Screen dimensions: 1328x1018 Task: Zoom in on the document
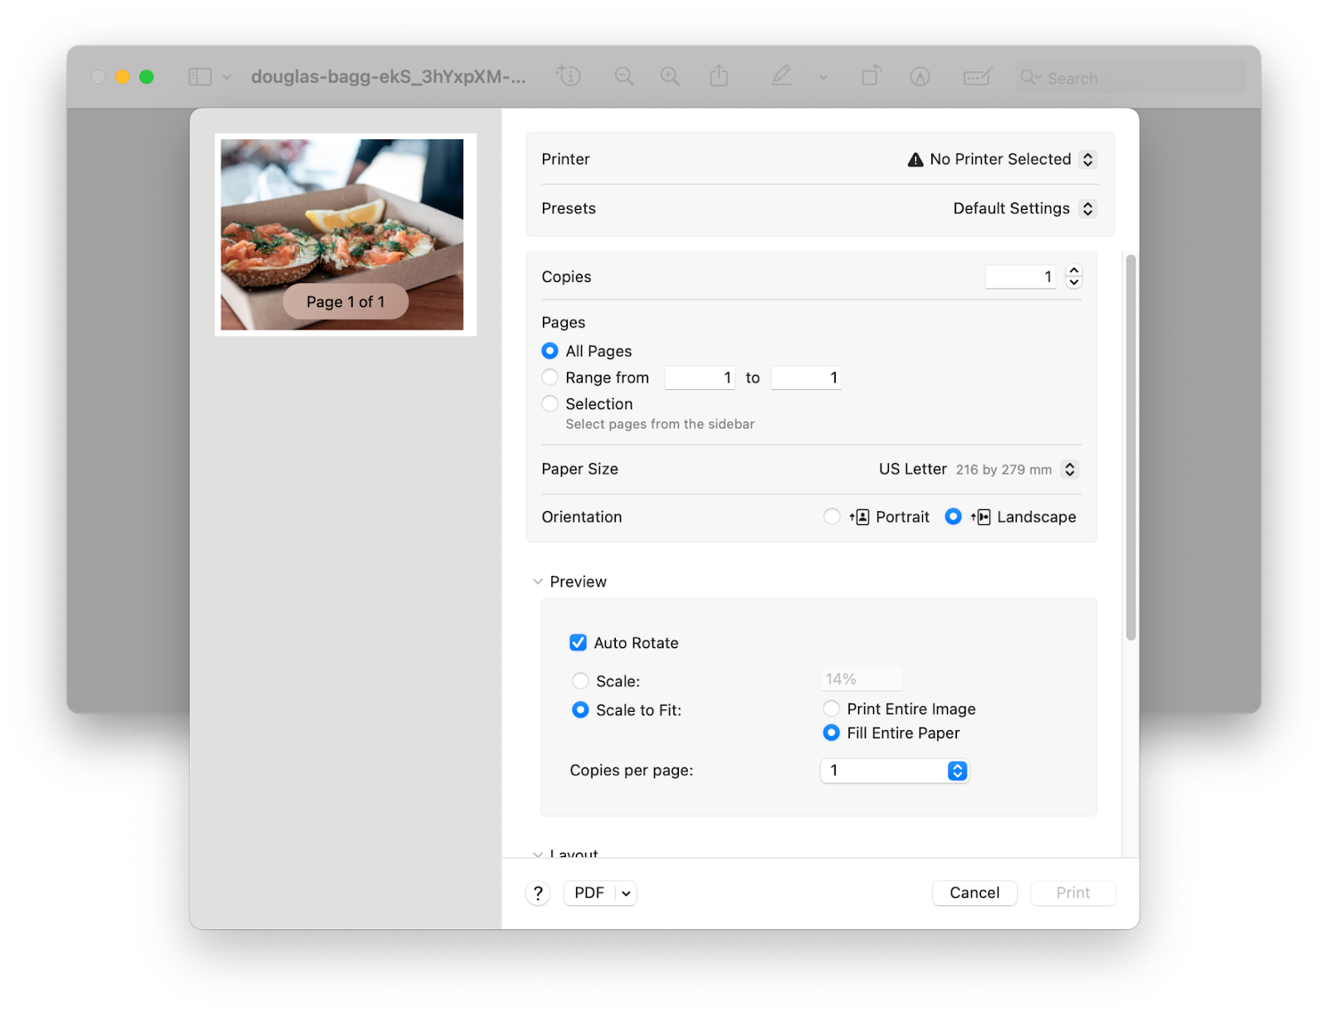(x=670, y=76)
